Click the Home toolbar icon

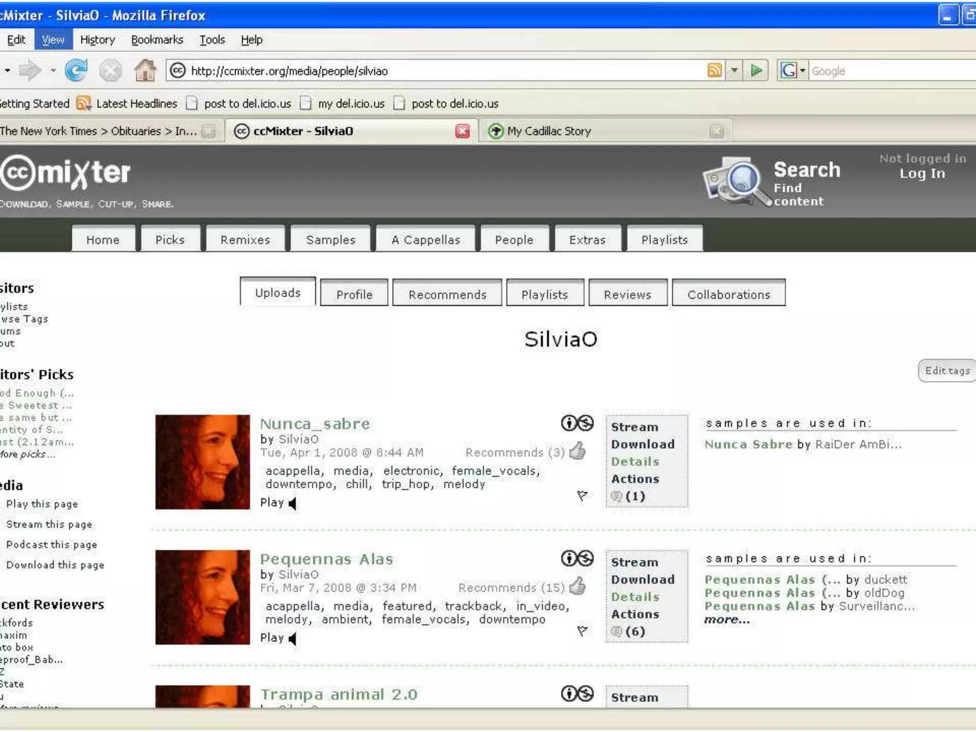[145, 71]
